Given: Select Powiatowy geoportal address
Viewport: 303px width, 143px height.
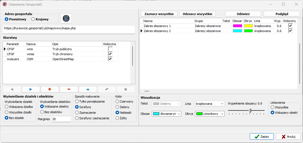Looking at the screenshot, I should (x=15, y=19).
